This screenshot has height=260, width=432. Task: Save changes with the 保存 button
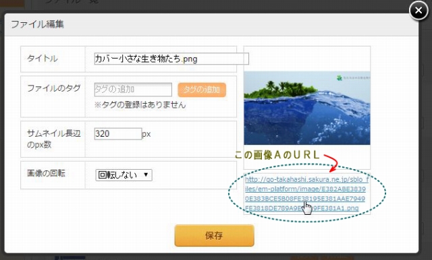215,236
